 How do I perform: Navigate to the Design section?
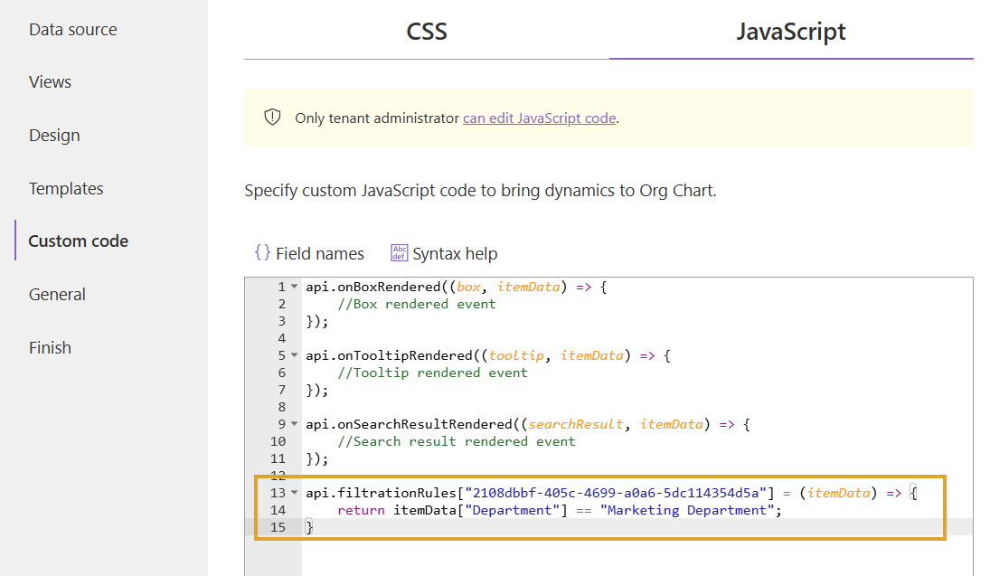click(54, 135)
